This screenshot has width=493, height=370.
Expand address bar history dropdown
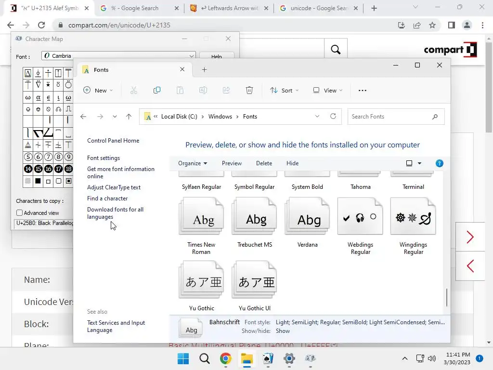point(317,117)
